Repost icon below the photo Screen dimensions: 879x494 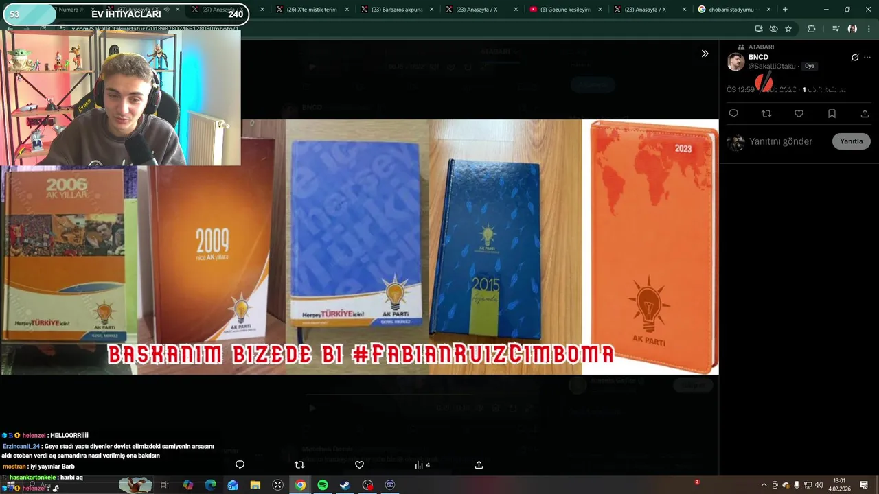(x=299, y=464)
